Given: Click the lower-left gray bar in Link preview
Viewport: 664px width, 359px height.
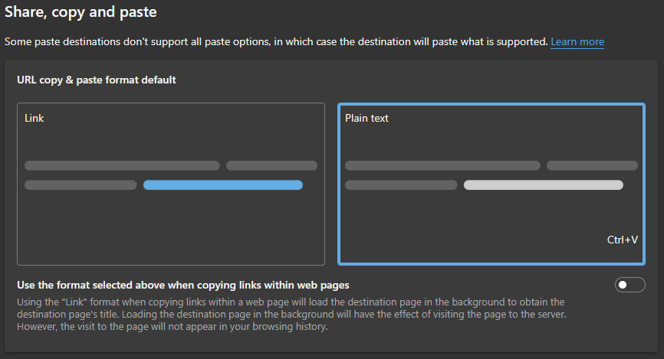Looking at the screenshot, I should pyautogui.click(x=81, y=184).
